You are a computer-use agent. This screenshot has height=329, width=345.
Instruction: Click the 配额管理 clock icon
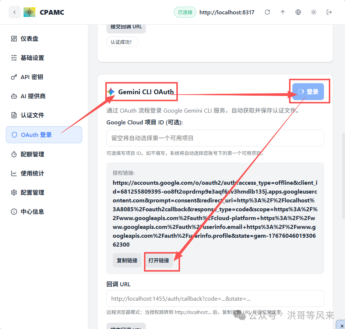[14, 154]
